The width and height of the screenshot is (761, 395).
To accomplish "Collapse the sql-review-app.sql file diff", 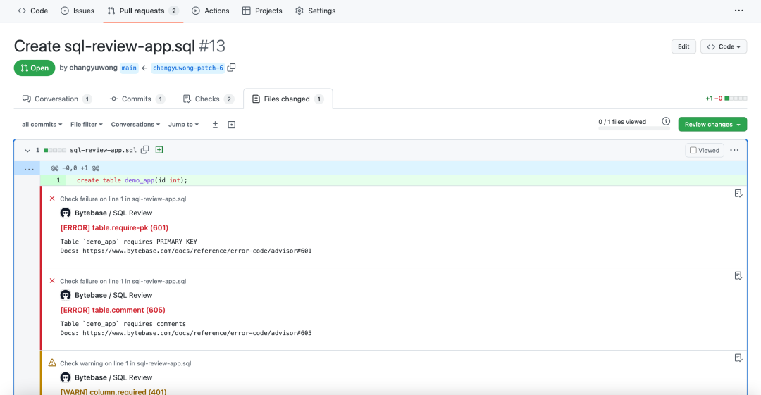I will (x=27, y=151).
